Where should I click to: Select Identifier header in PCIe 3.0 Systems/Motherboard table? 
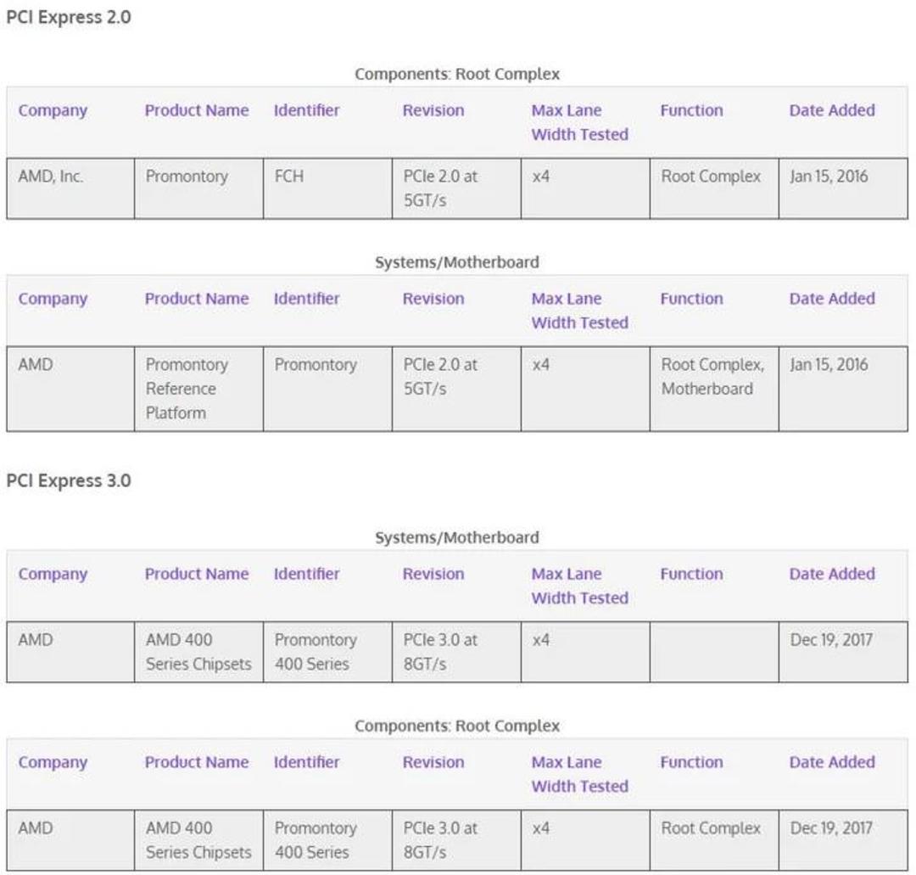307,574
